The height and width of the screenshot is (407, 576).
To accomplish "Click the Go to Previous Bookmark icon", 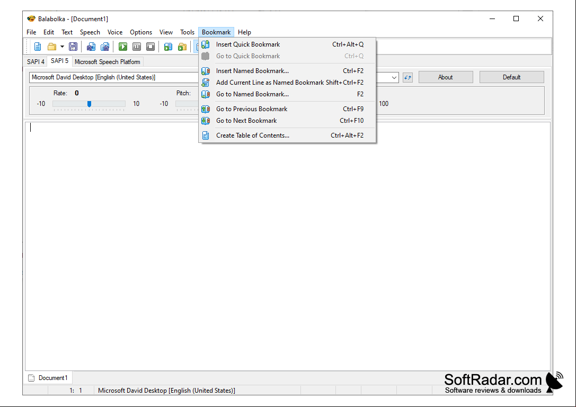I will 206,109.
